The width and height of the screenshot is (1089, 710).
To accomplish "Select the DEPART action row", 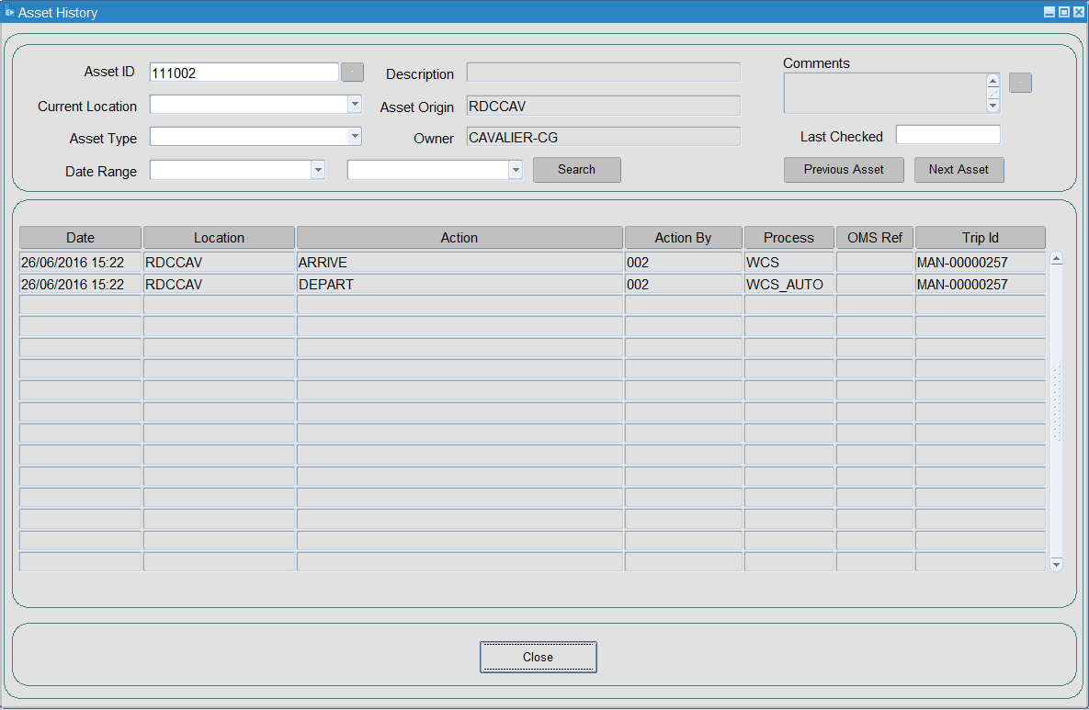I will point(532,284).
